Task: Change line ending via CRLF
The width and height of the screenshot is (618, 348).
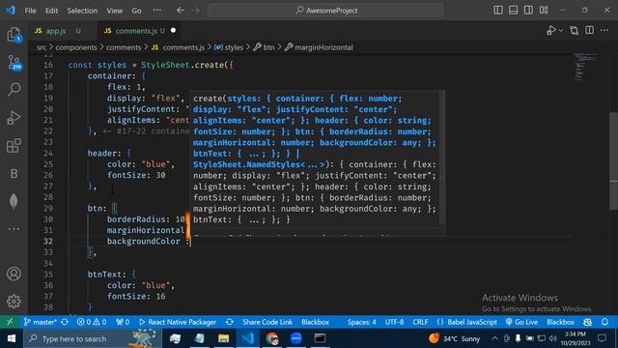Action: 421,322
